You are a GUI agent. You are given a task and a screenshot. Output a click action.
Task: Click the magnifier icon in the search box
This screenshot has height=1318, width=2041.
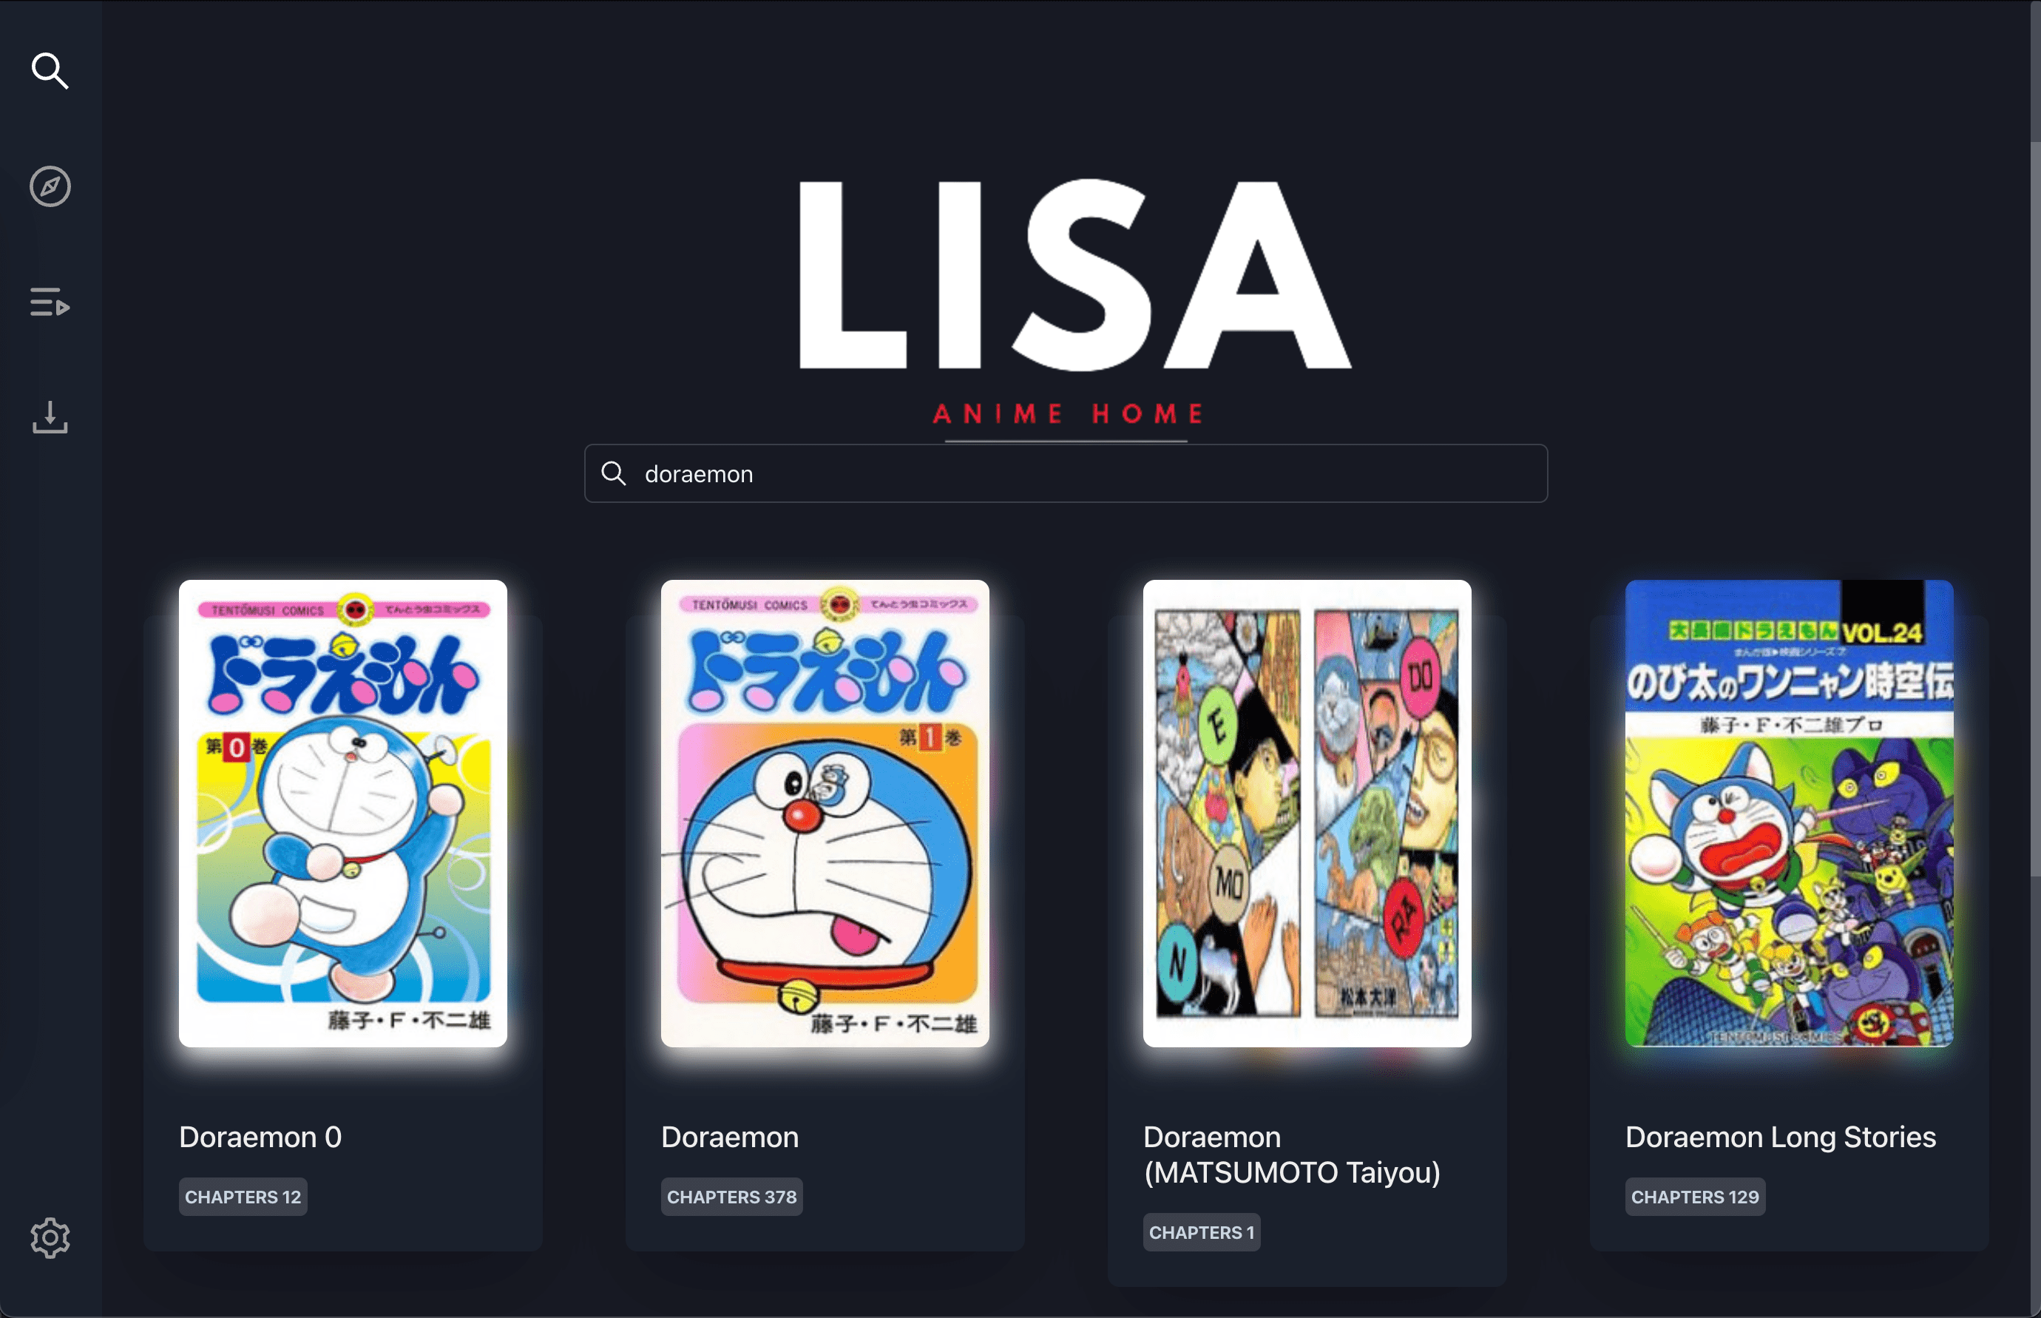tap(614, 473)
